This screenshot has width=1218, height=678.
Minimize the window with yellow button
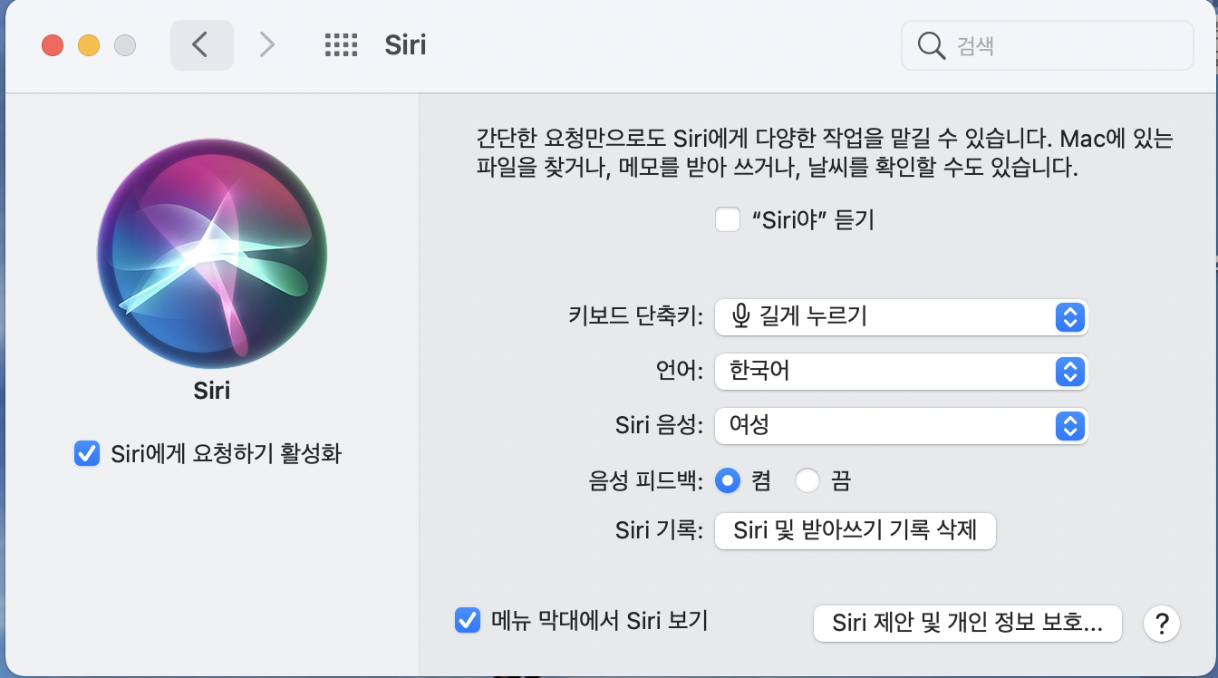89,45
